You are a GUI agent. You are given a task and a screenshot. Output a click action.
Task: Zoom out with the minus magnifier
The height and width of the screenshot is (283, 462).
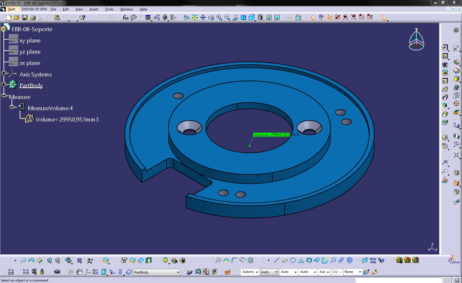[x=227, y=18]
